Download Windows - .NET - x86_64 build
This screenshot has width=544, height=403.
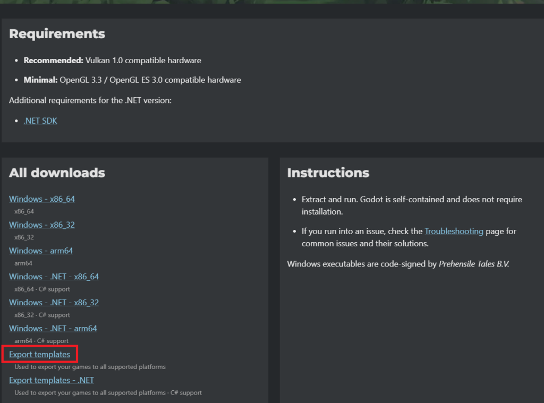[54, 277]
